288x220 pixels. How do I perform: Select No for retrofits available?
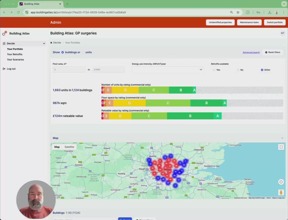(238, 70)
